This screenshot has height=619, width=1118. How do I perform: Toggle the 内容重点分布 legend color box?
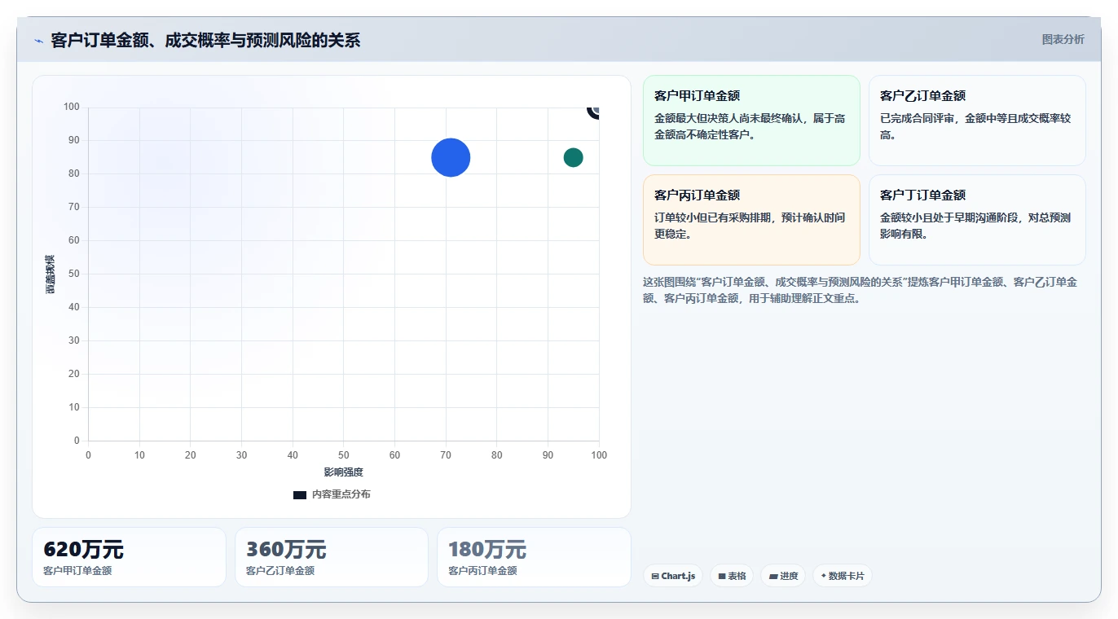point(300,494)
